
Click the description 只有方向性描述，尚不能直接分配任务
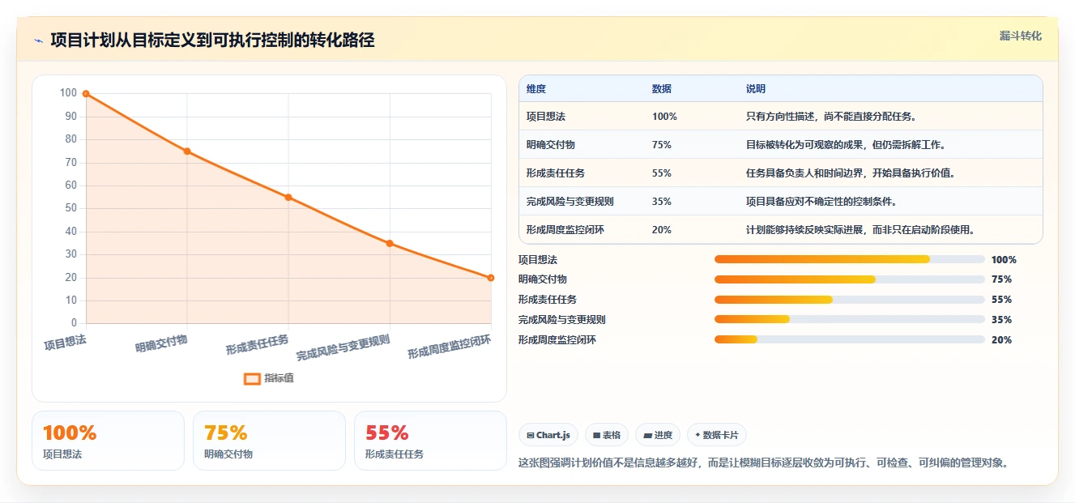click(x=831, y=117)
